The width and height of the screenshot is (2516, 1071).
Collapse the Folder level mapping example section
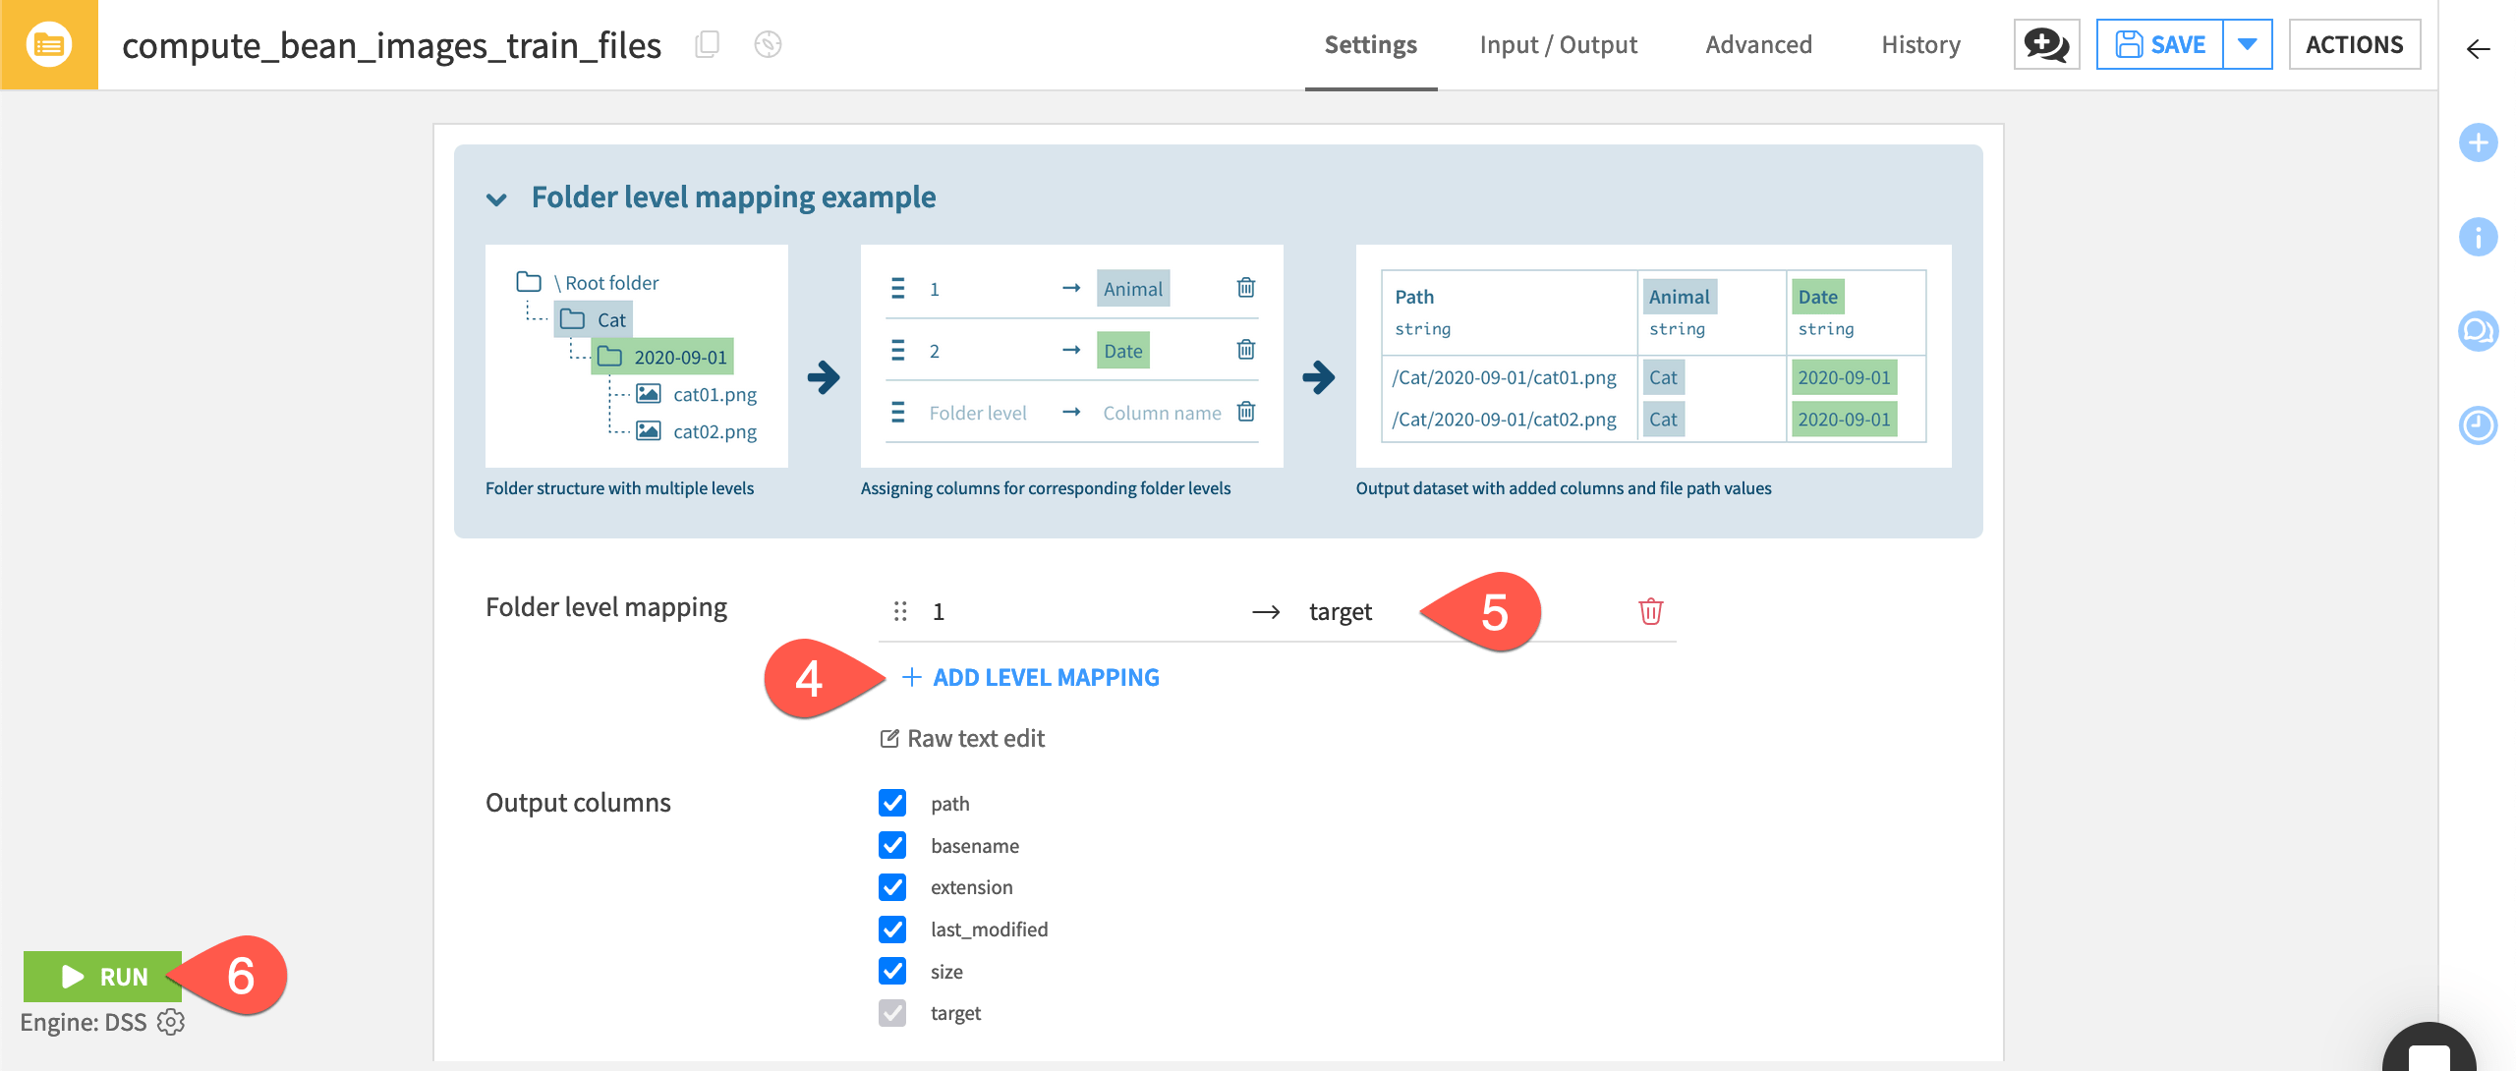click(x=495, y=197)
